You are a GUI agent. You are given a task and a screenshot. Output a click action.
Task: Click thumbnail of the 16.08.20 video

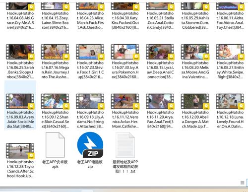click(195, 52)
